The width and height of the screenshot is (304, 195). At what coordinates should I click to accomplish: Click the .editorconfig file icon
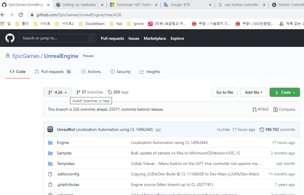(50, 174)
